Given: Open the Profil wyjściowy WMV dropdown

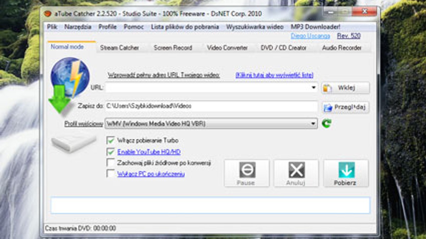Looking at the screenshot, I should pyautogui.click(x=211, y=124).
